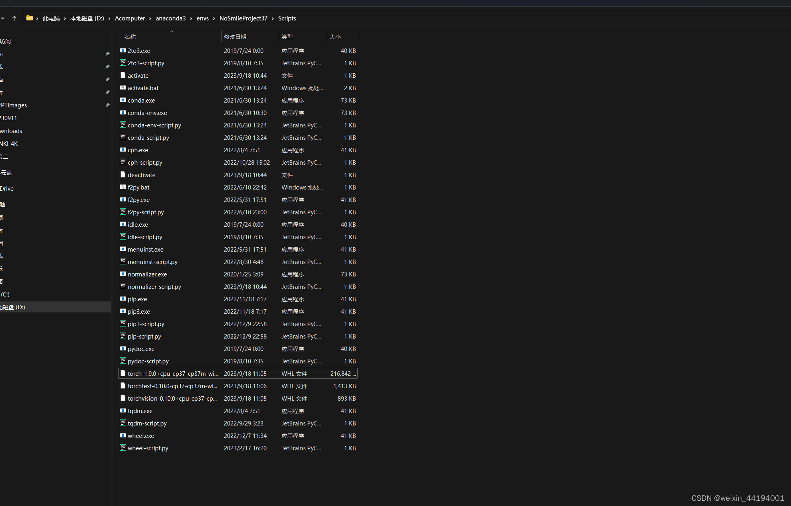Navigate to Acomputer in breadcrumb path
Viewport: 791px width, 506px height.
pyautogui.click(x=130, y=18)
